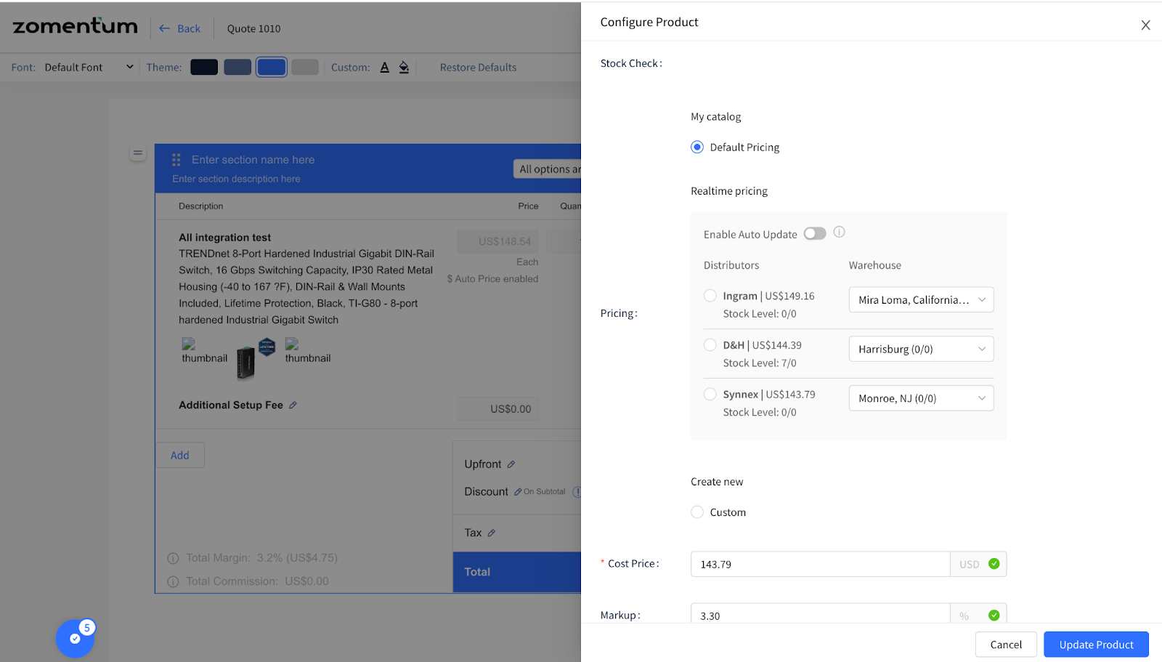Click the custom text color icon
The width and height of the screenshot is (1162, 662).
tap(385, 67)
